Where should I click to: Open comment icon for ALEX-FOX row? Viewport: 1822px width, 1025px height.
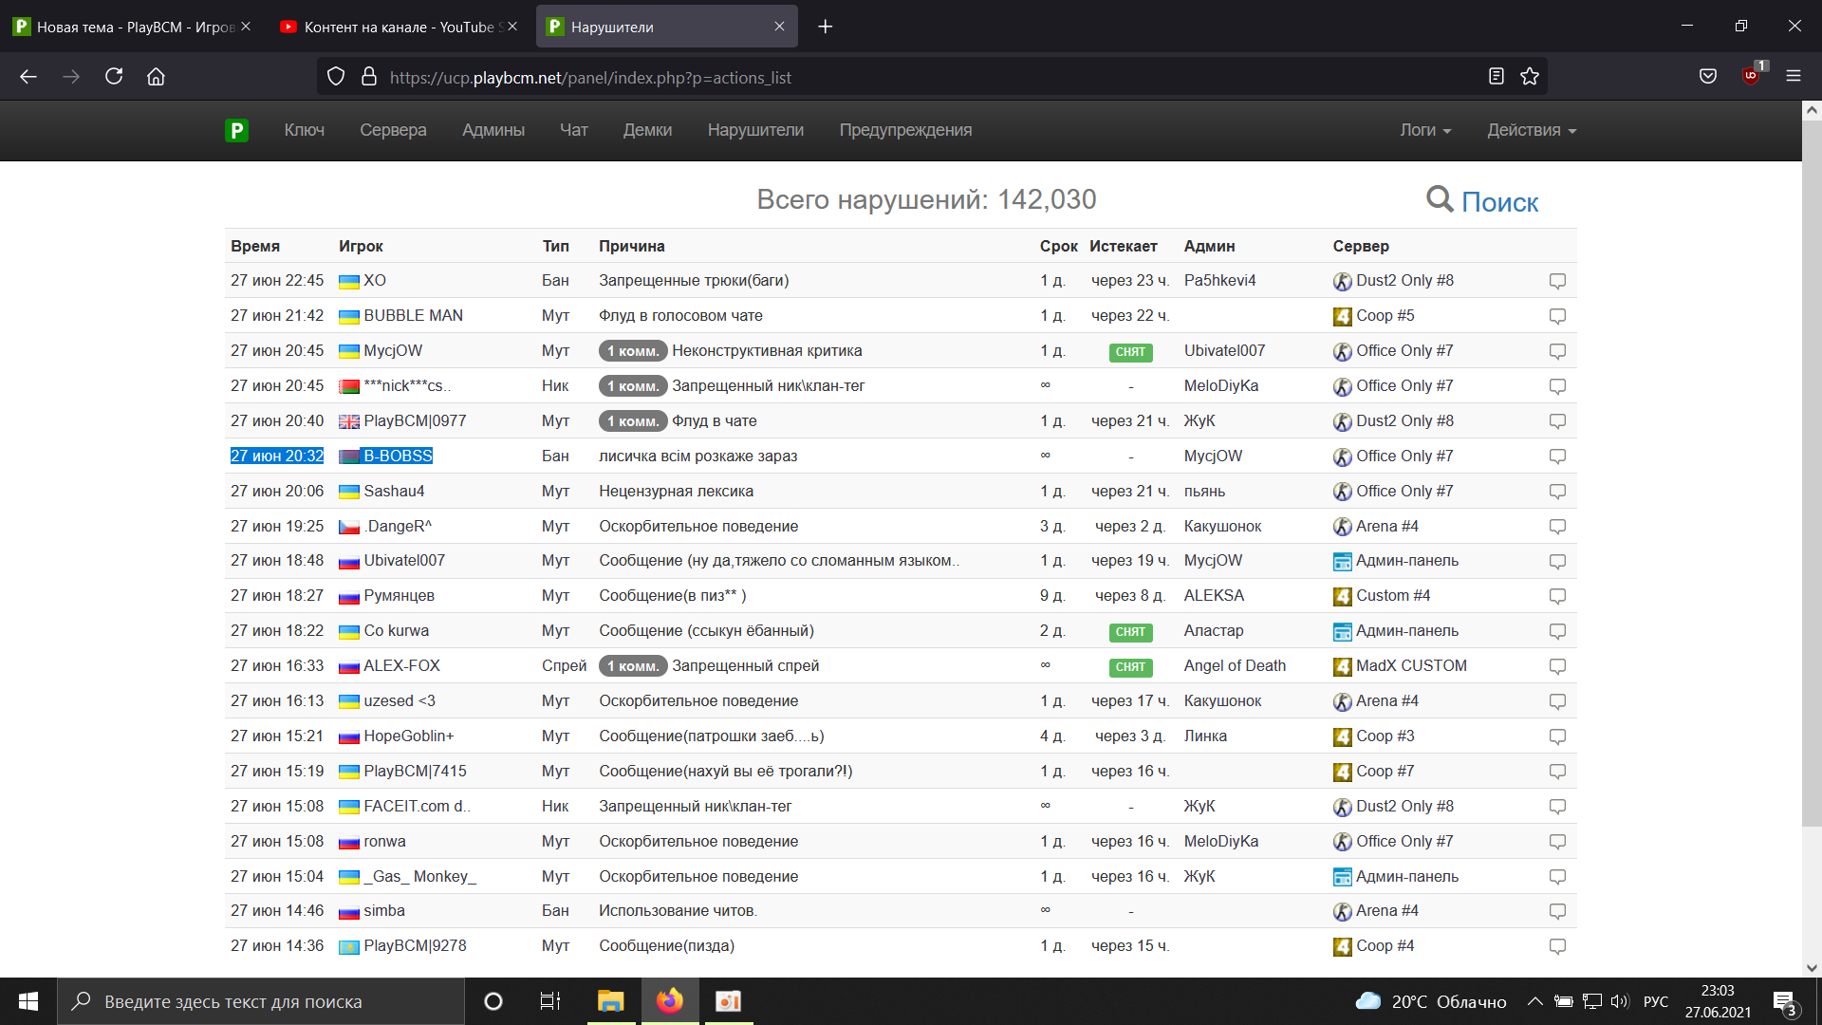[1557, 666]
